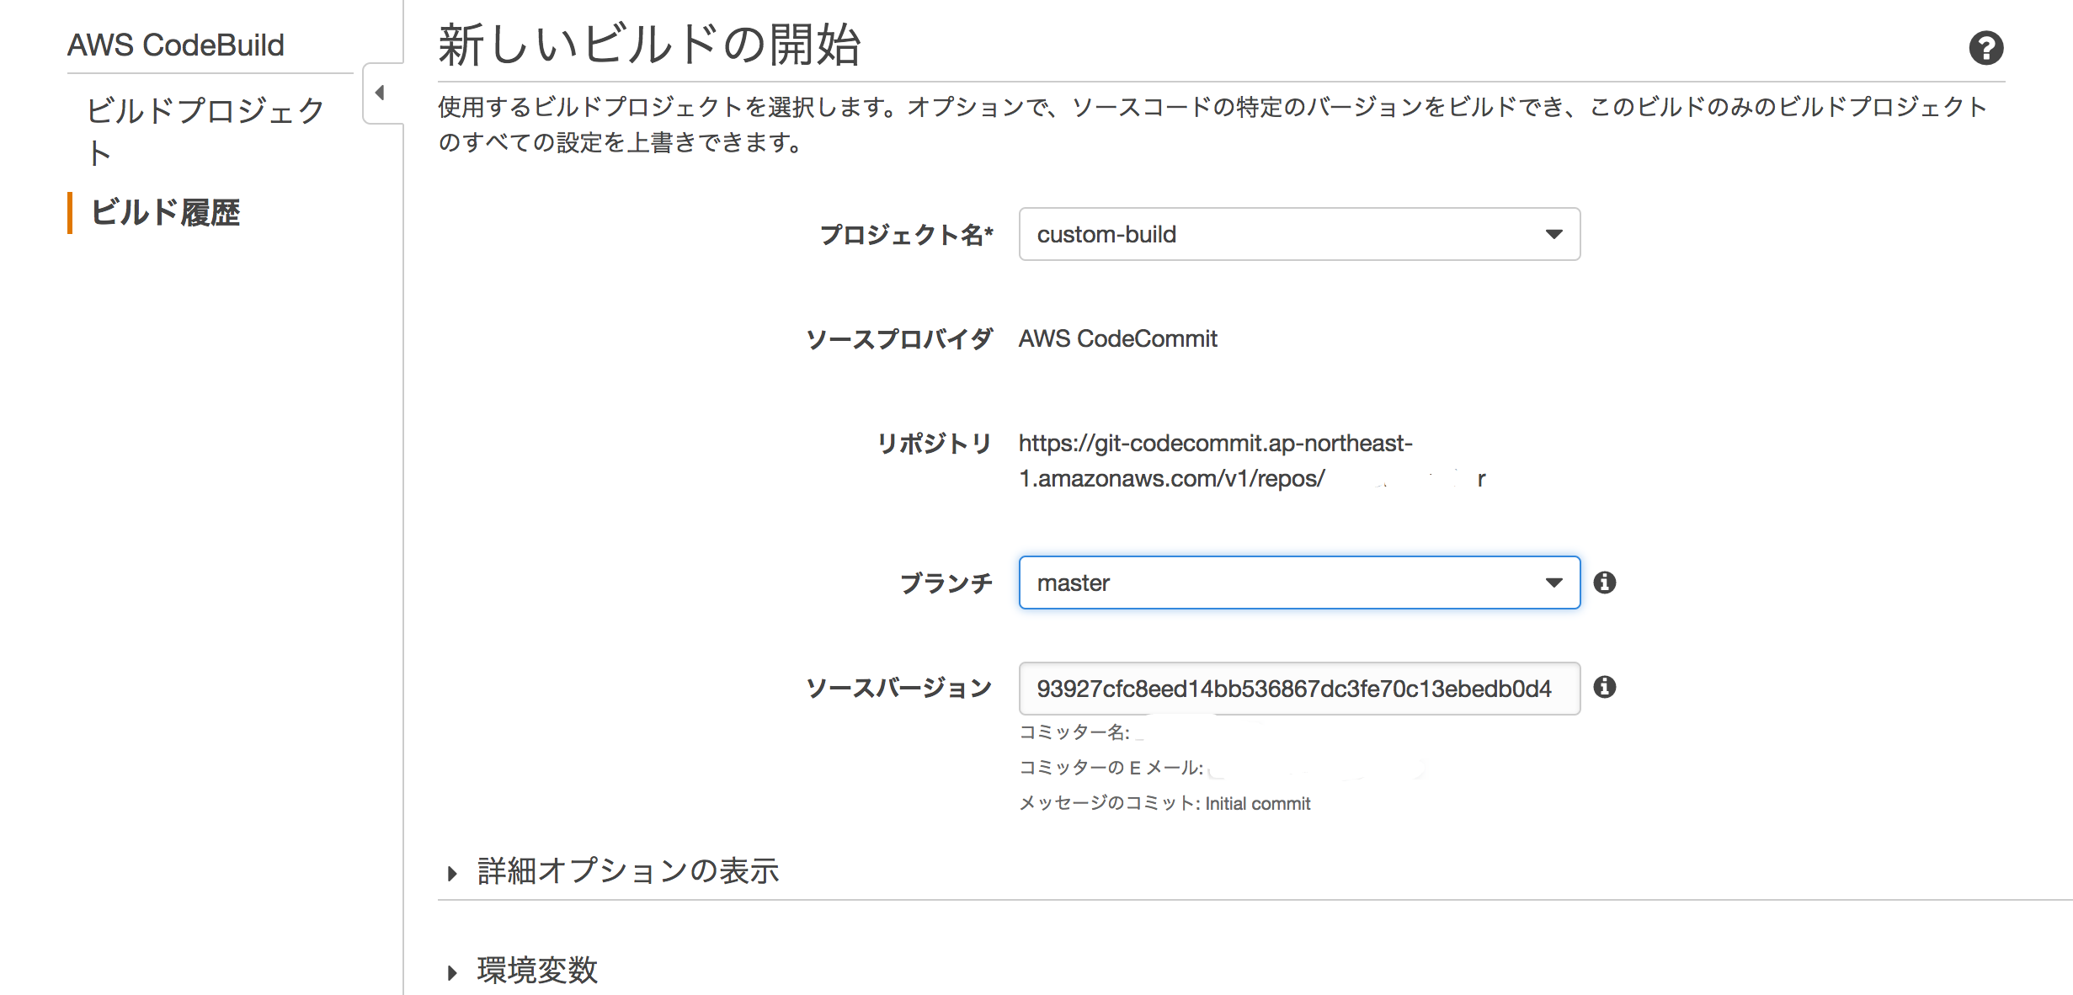Image resolution: width=2073 pixels, height=995 pixels.
Task: Collapse the sidebar using the arrow icon
Action: [381, 94]
